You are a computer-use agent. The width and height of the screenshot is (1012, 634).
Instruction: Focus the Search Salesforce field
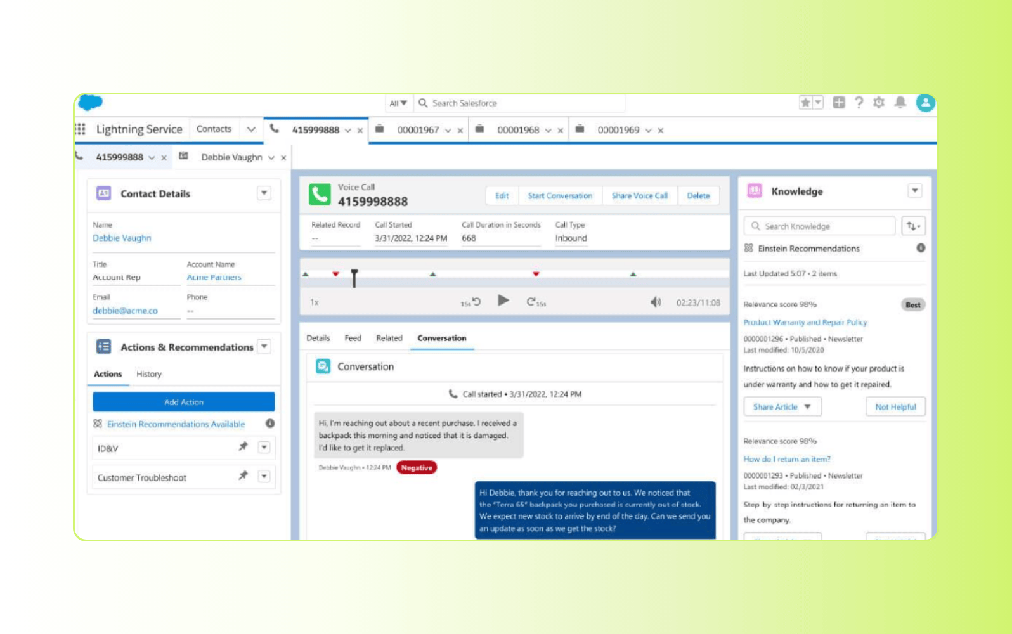[519, 103]
